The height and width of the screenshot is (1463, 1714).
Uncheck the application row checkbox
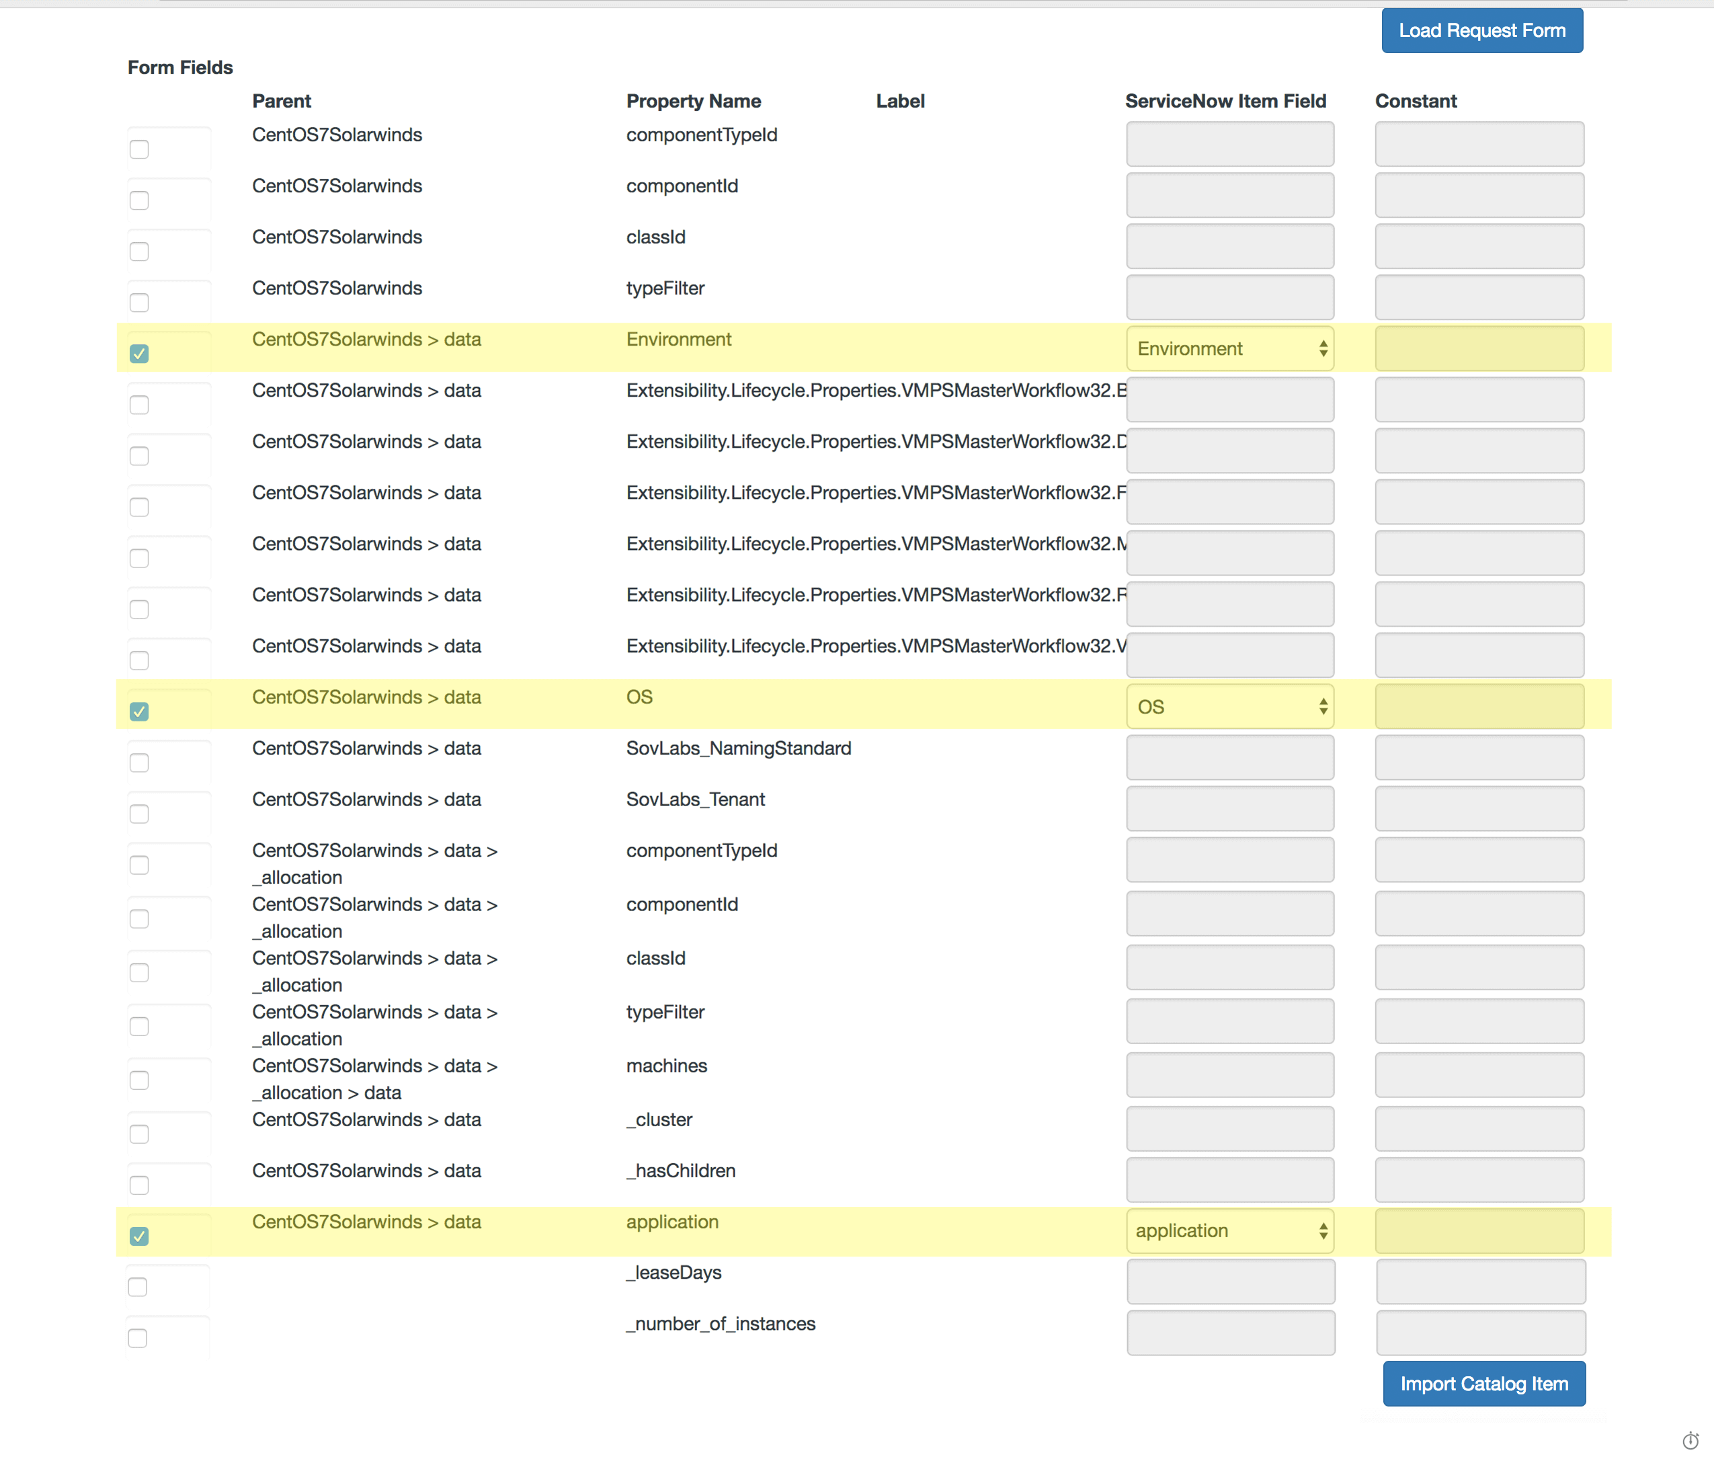139,1236
